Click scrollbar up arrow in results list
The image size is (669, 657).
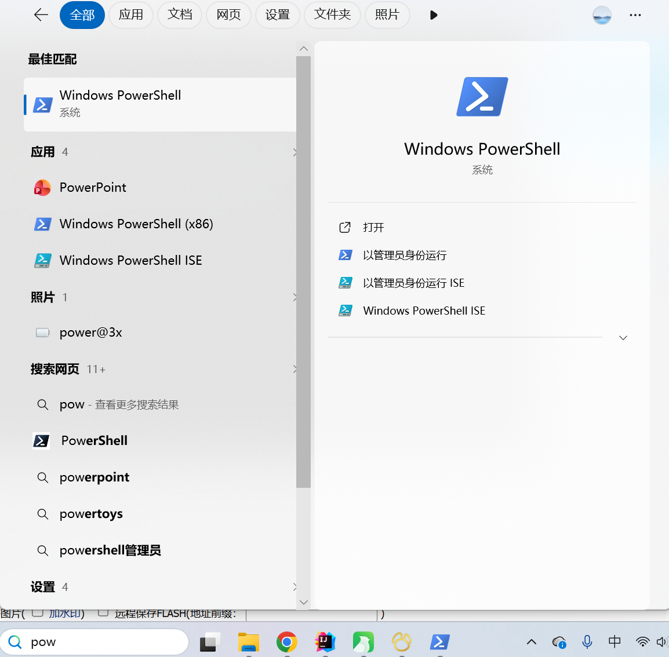click(303, 49)
